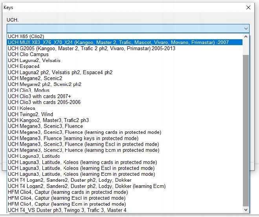The image size is (259, 217).
Task: Choose UCH T4 Logan2 Dokker entry without Ecm
Action: pyautogui.click(x=125, y=180)
